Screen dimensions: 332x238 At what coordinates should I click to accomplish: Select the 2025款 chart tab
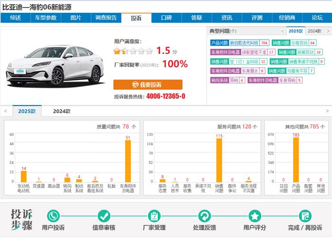(27, 111)
